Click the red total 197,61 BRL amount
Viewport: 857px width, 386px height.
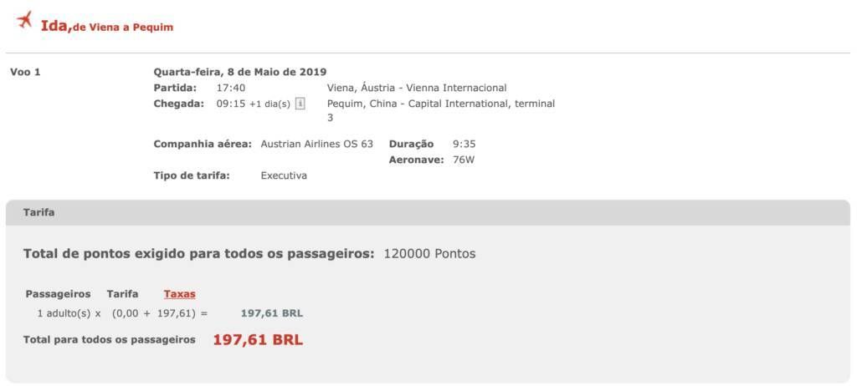point(258,340)
